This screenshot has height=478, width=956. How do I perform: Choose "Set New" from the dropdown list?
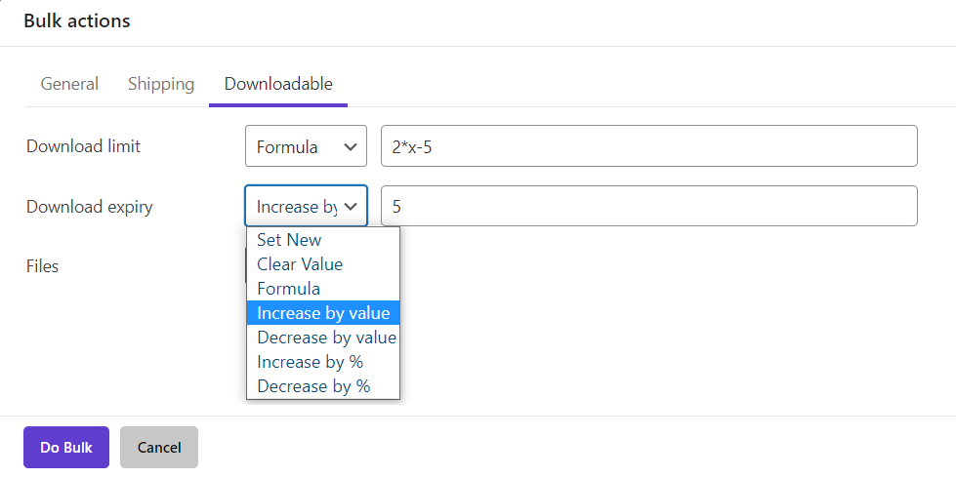289,240
